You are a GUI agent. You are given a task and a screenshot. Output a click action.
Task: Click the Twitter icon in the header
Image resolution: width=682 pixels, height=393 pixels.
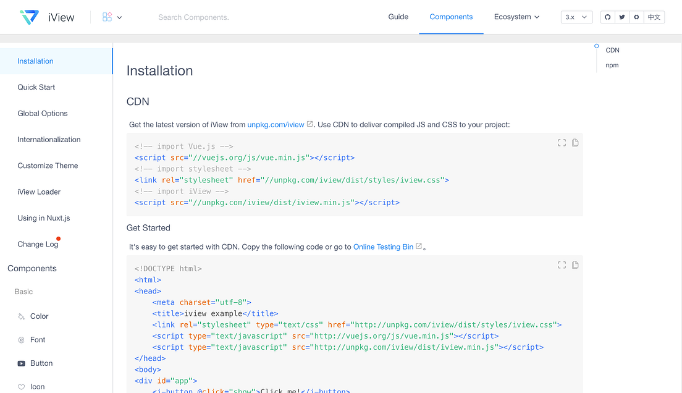[x=621, y=17]
